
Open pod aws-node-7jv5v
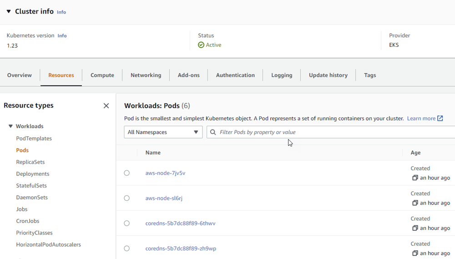point(166,173)
